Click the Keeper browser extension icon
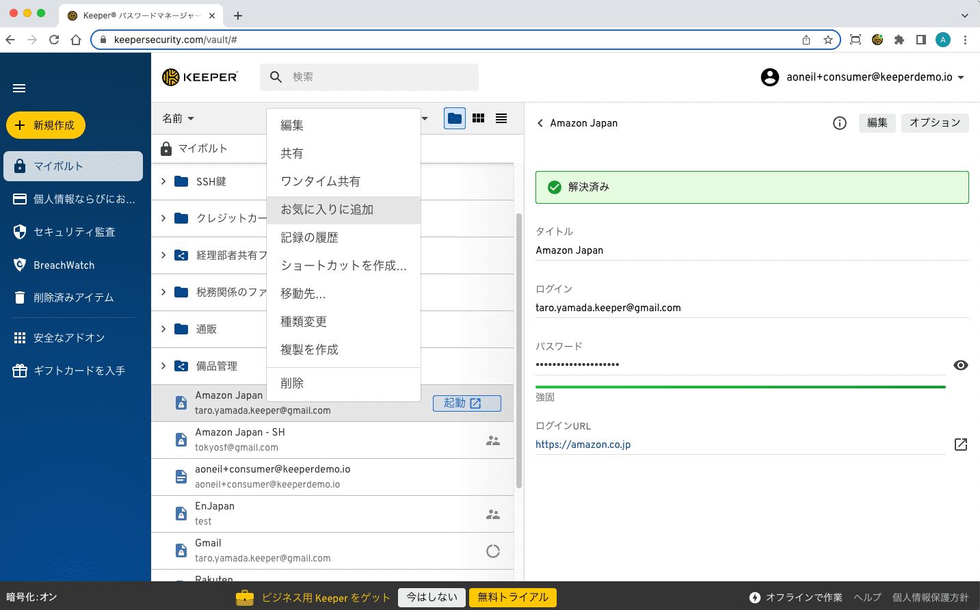 (x=877, y=40)
